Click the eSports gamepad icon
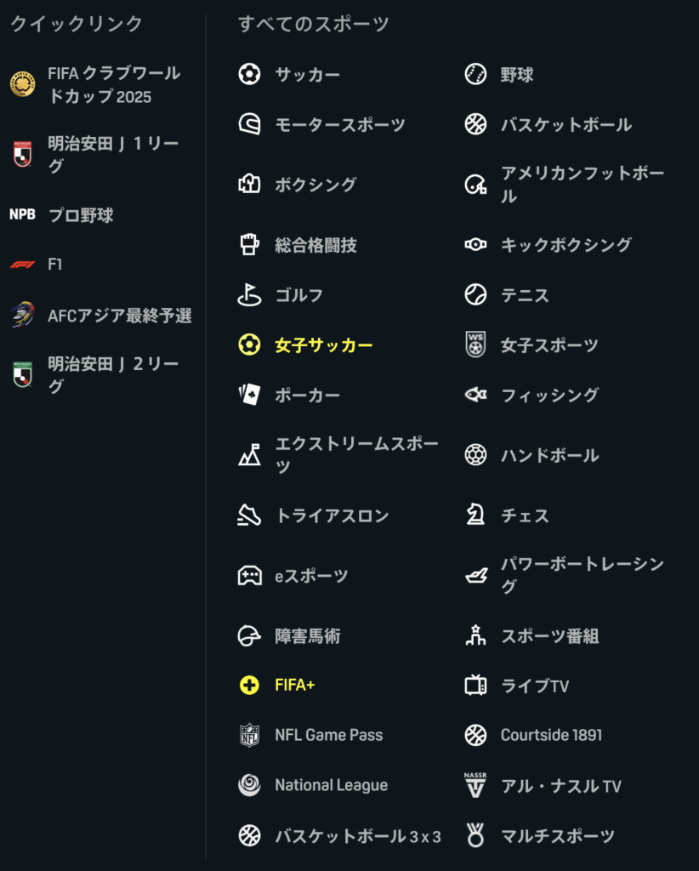 point(249,576)
